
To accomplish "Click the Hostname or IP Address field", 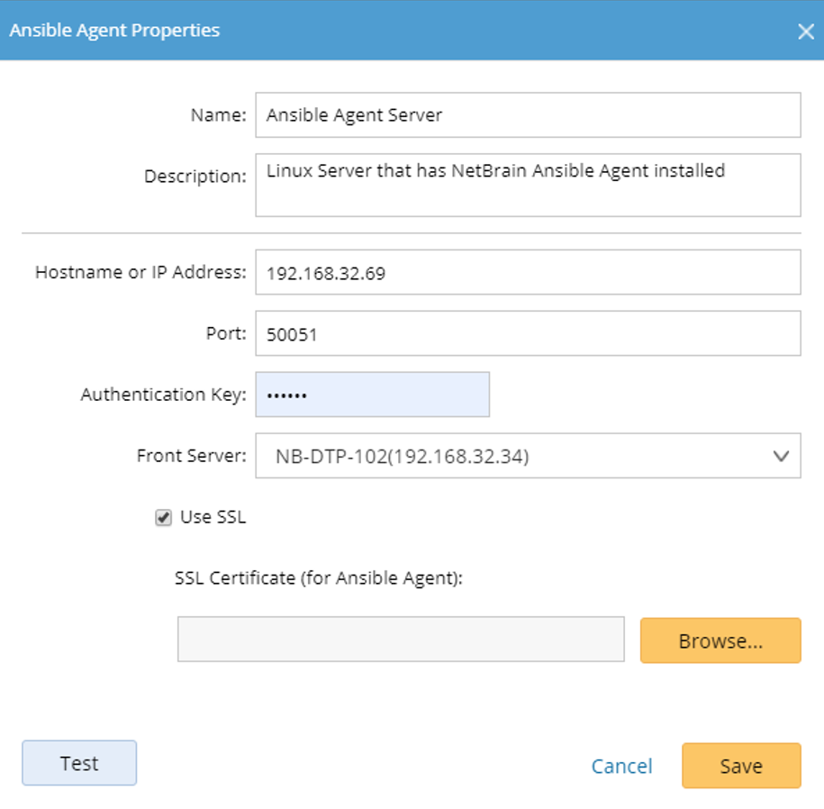I will [528, 272].
